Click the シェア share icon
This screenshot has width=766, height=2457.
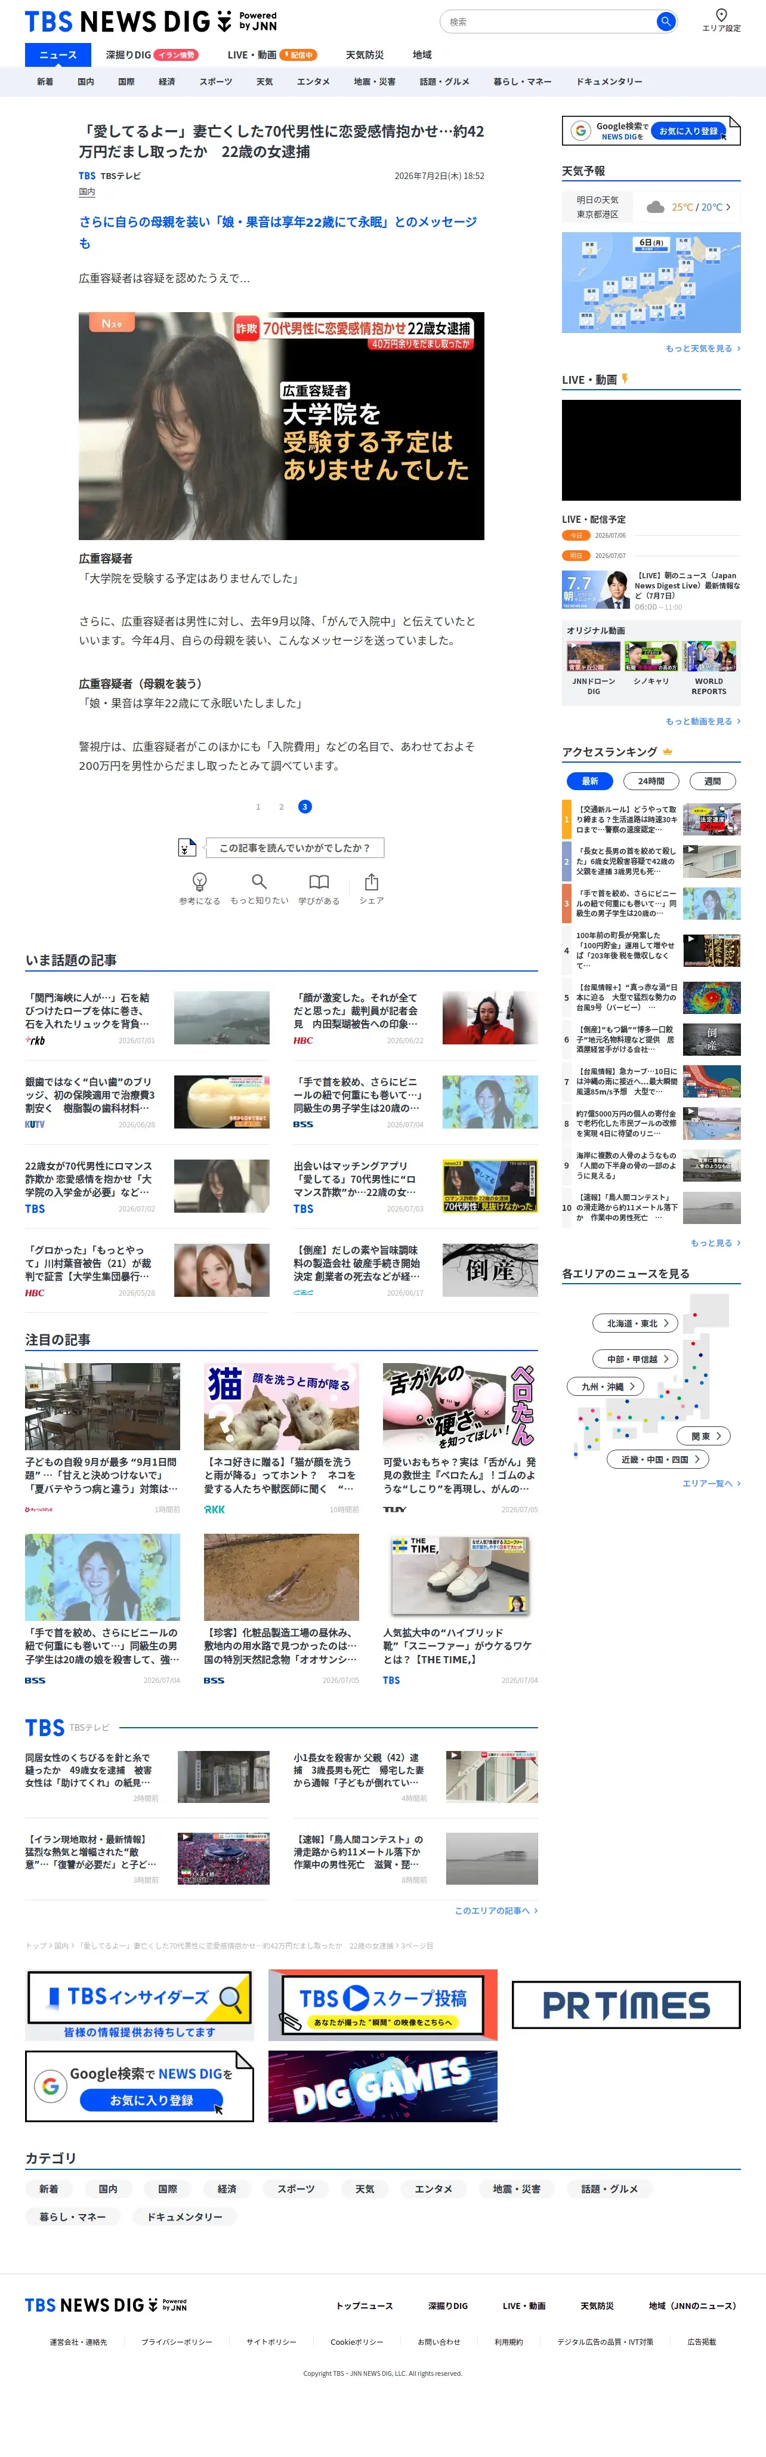pos(371,888)
